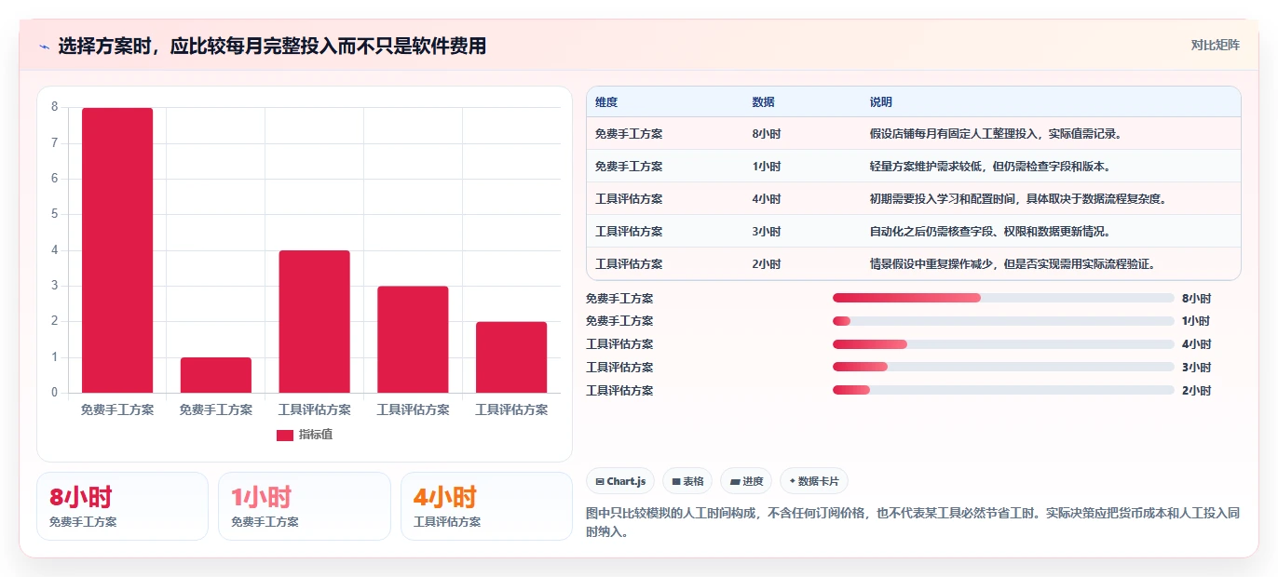The width and height of the screenshot is (1278, 577).
Task: Click the chart bar reaching value 8
Action: [x=117, y=250]
